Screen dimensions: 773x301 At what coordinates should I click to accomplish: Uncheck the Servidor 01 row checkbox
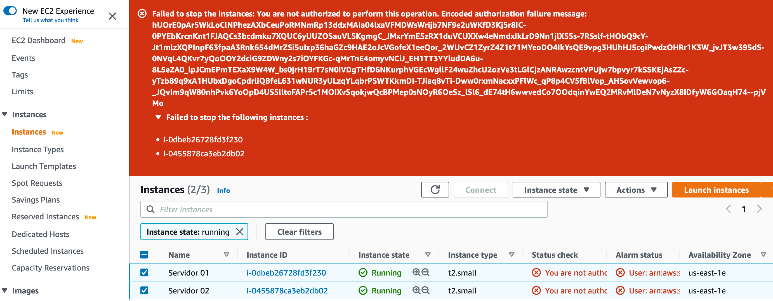point(144,272)
